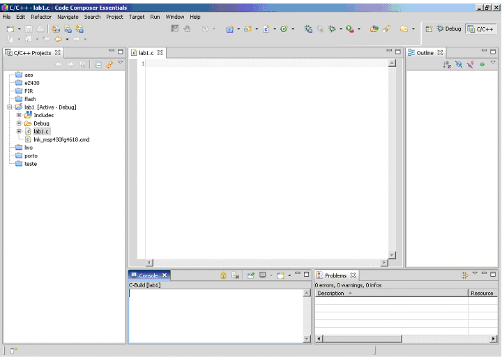Select the porto project folder
The height and width of the screenshot is (364, 502).
click(31, 156)
